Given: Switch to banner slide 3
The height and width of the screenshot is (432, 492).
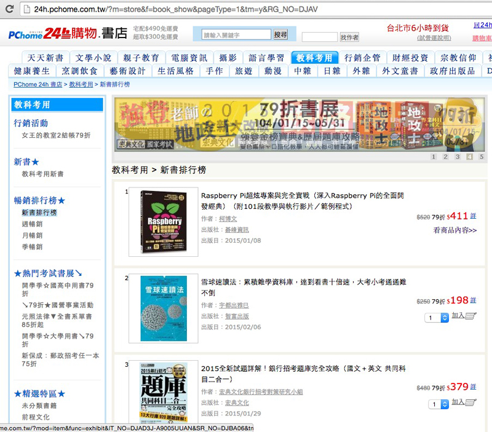Looking at the screenshot, I should pyautogui.click(x=458, y=157).
